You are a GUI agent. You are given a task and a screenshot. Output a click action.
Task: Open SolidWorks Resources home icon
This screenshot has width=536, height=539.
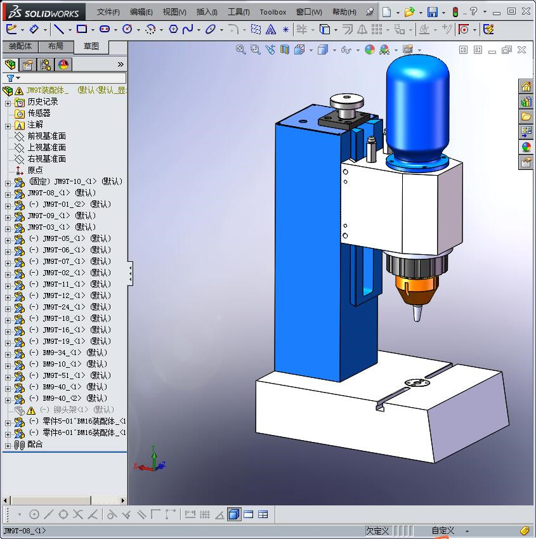point(526,86)
